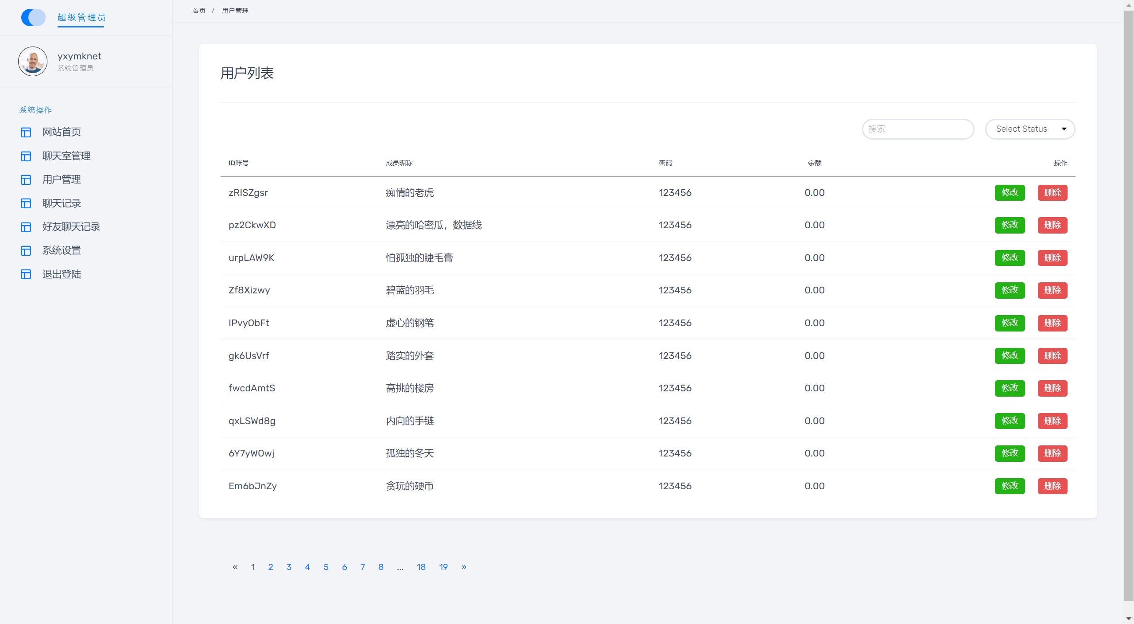
Task: Click the icon beside 退出登陆
Action: click(x=26, y=274)
